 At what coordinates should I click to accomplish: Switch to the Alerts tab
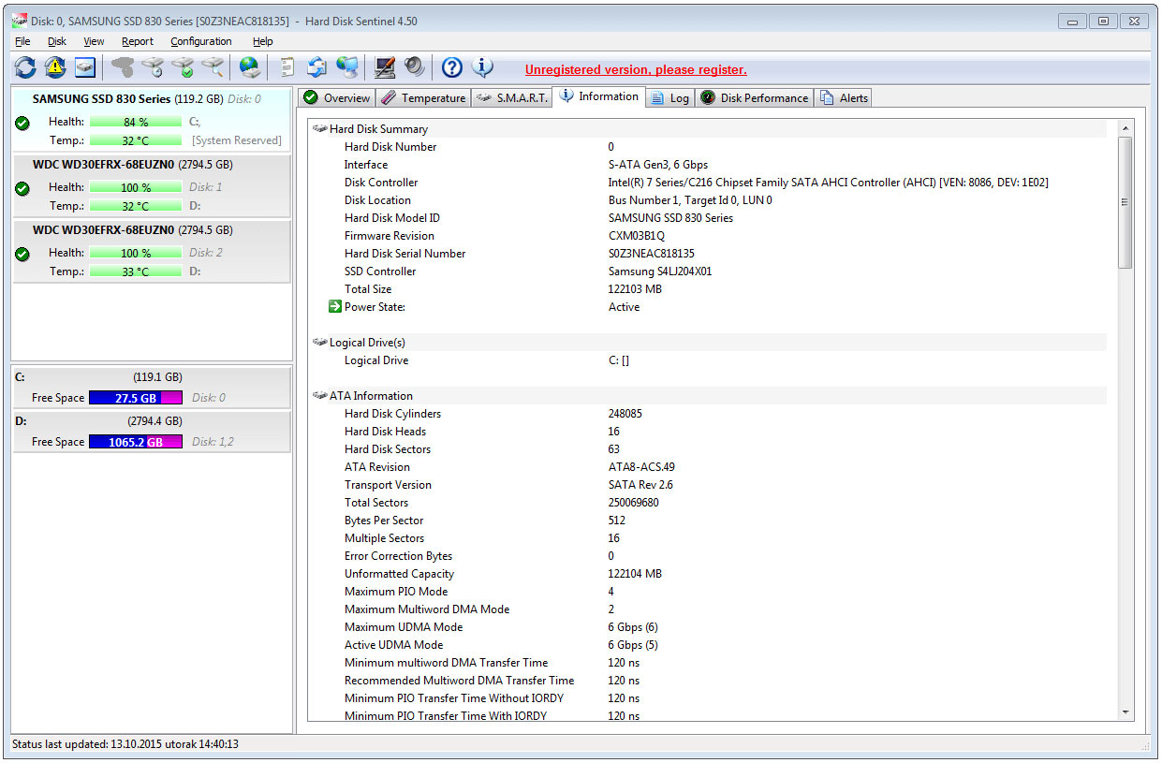[844, 98]
